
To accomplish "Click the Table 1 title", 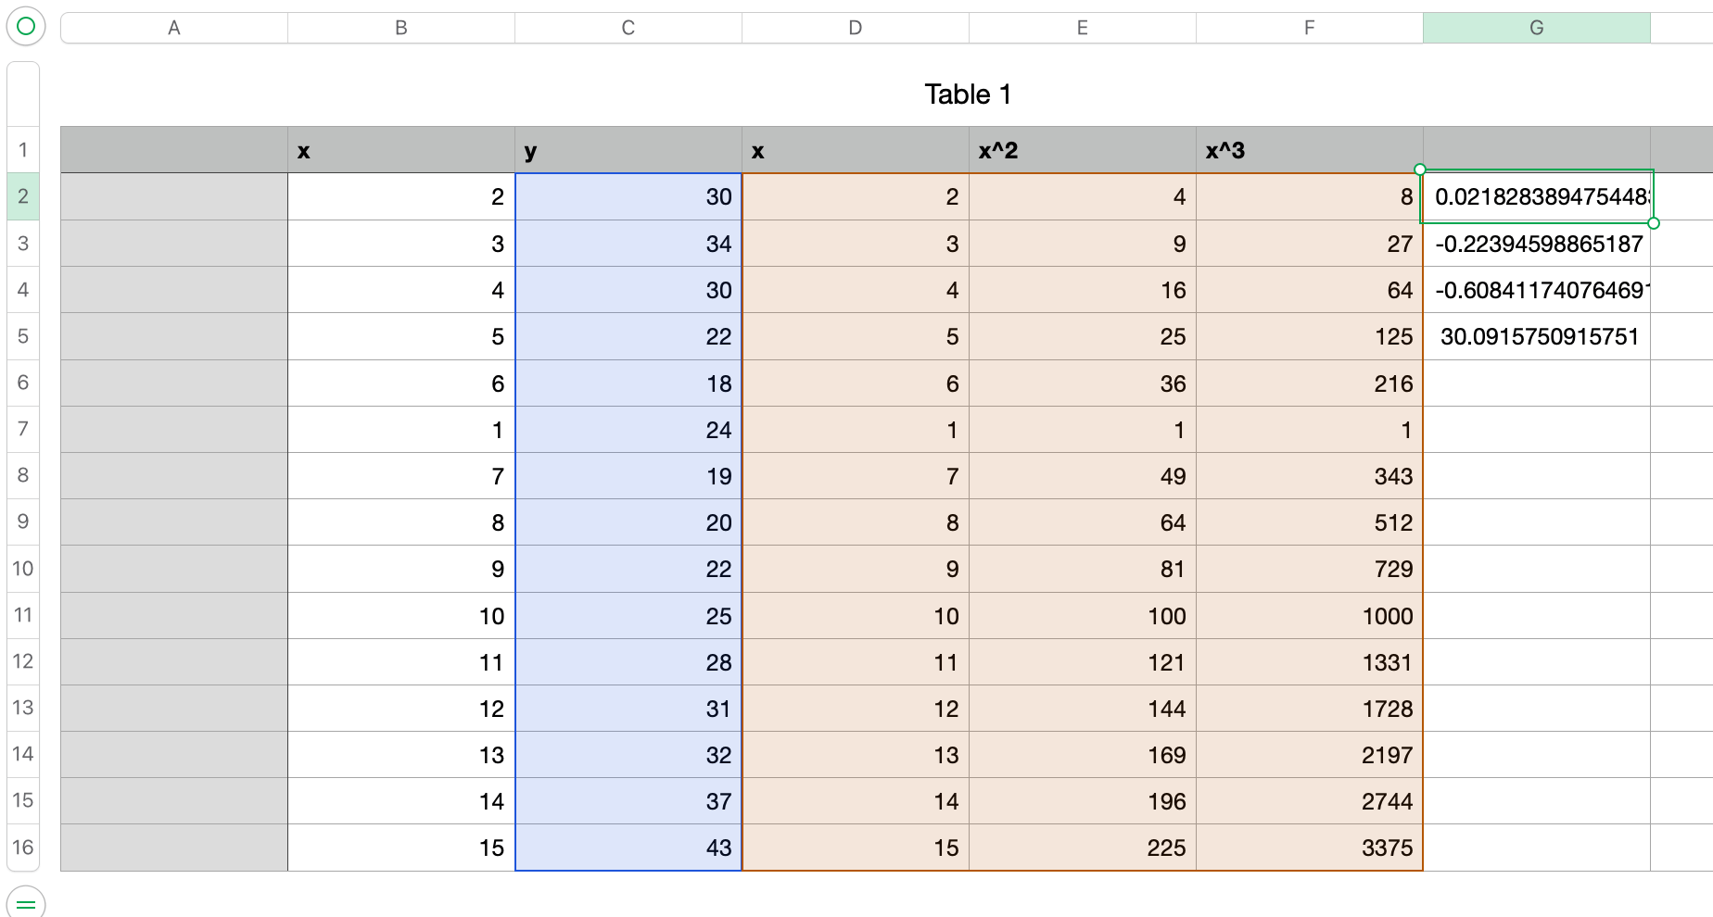I will click(x=967, y=94).
